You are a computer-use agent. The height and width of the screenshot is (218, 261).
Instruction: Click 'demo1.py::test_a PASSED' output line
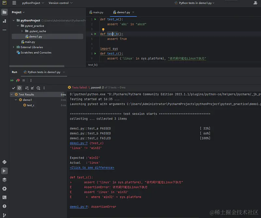[x=90, y=128]
